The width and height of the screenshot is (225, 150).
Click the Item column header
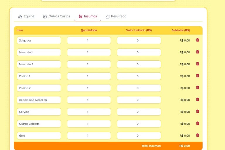[20, 30]
